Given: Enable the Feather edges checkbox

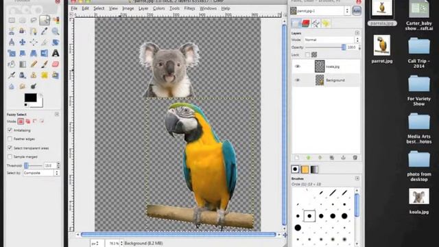Looking at the screenshot, I should [10, 139].
